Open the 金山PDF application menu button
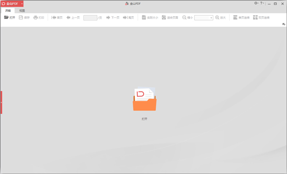The height and width of the screenshot is (174, 287). pyautogui.click(x=12, y=4)
